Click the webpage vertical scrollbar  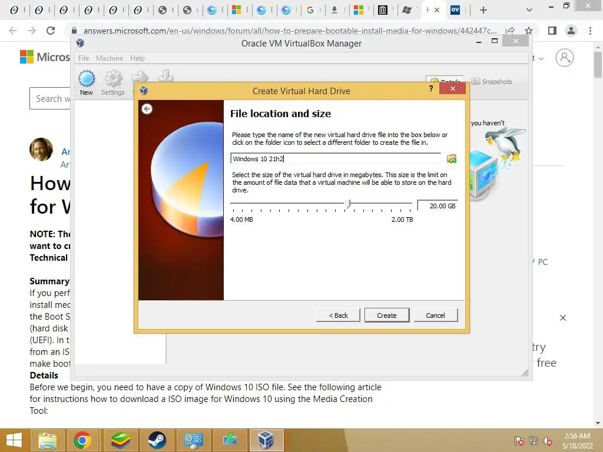click(x=598, y=65)
